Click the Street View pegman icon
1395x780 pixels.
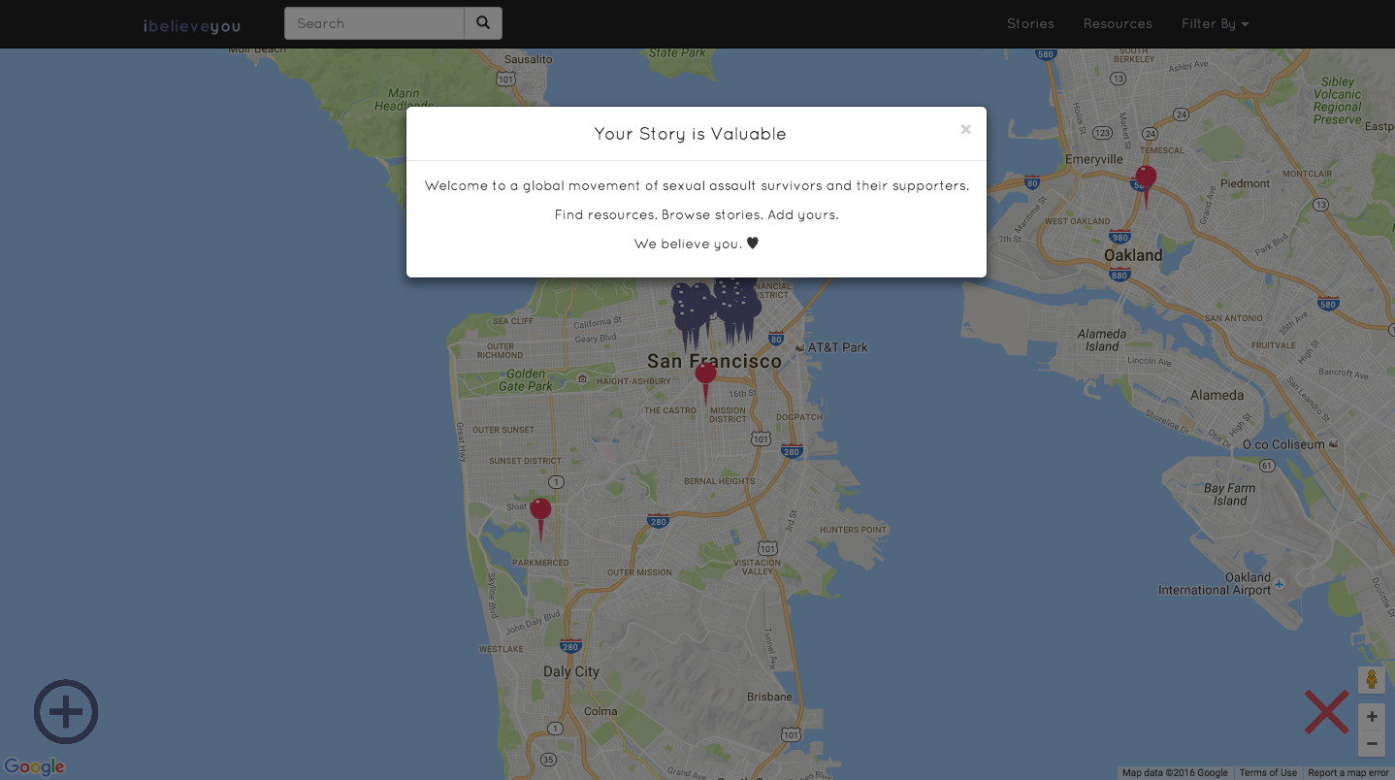(1372, 680)
